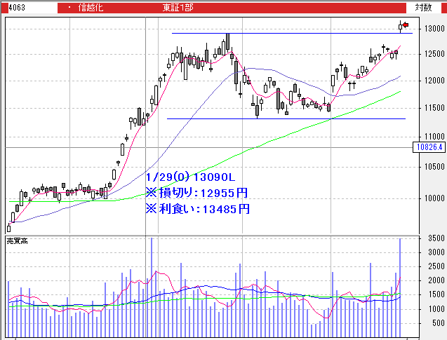Click the upper horizontal resistance line
Image resolution: width=447 pixels, height=340 pixels.
pos(281,34)
